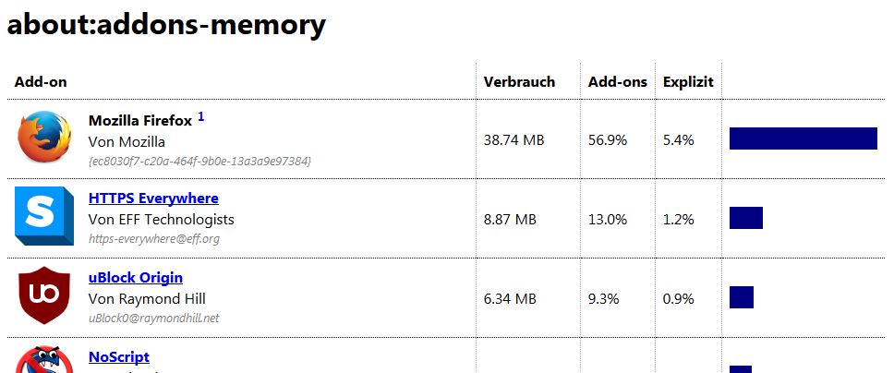This screenshot has width=894, height=373.
Task: Open the uBlock Origin add-on link
Action: click(x=135, y=277)
